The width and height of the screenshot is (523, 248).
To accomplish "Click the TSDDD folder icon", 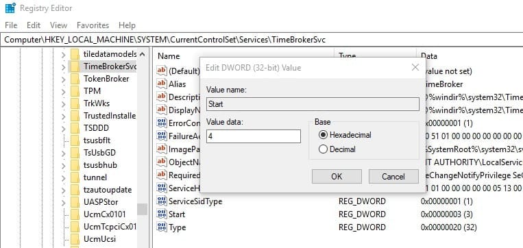I will (75, 128).
